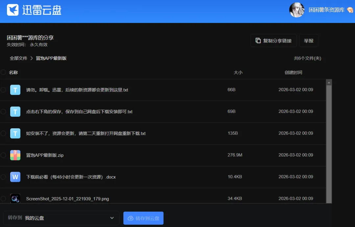Click the cloud upload icon on 转存到云盘

(130, 218)
